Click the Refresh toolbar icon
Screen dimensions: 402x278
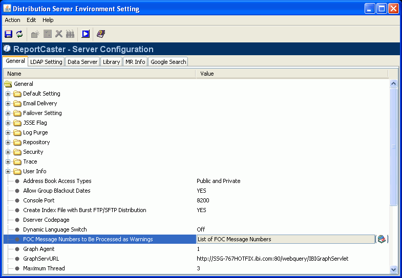coord(19,34)
